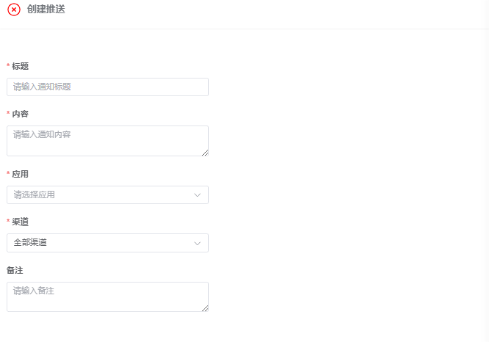This screenshot has width=489, height=342.
Task: Expand the 应用 dropdown chevron arrow
Action: pyautogui.click(x=197, y=195)
